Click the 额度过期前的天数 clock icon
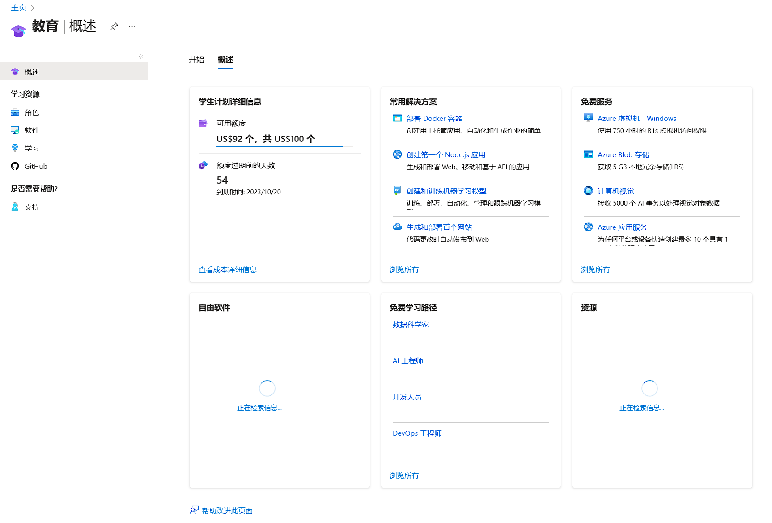This screenshot has width=772, height=523. [x=203, y=165]
